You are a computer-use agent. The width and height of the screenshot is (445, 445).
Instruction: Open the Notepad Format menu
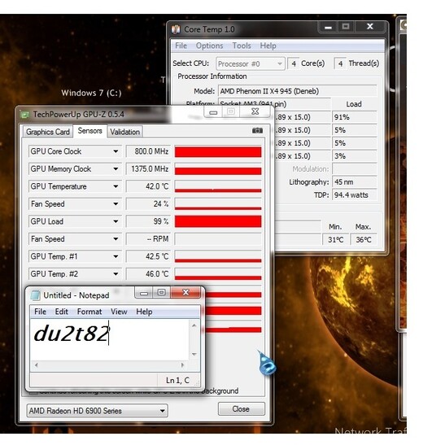point(89,312)
